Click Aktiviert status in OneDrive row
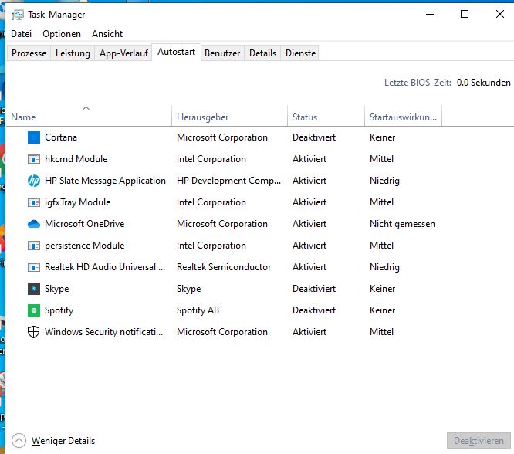 coord(309,224)
